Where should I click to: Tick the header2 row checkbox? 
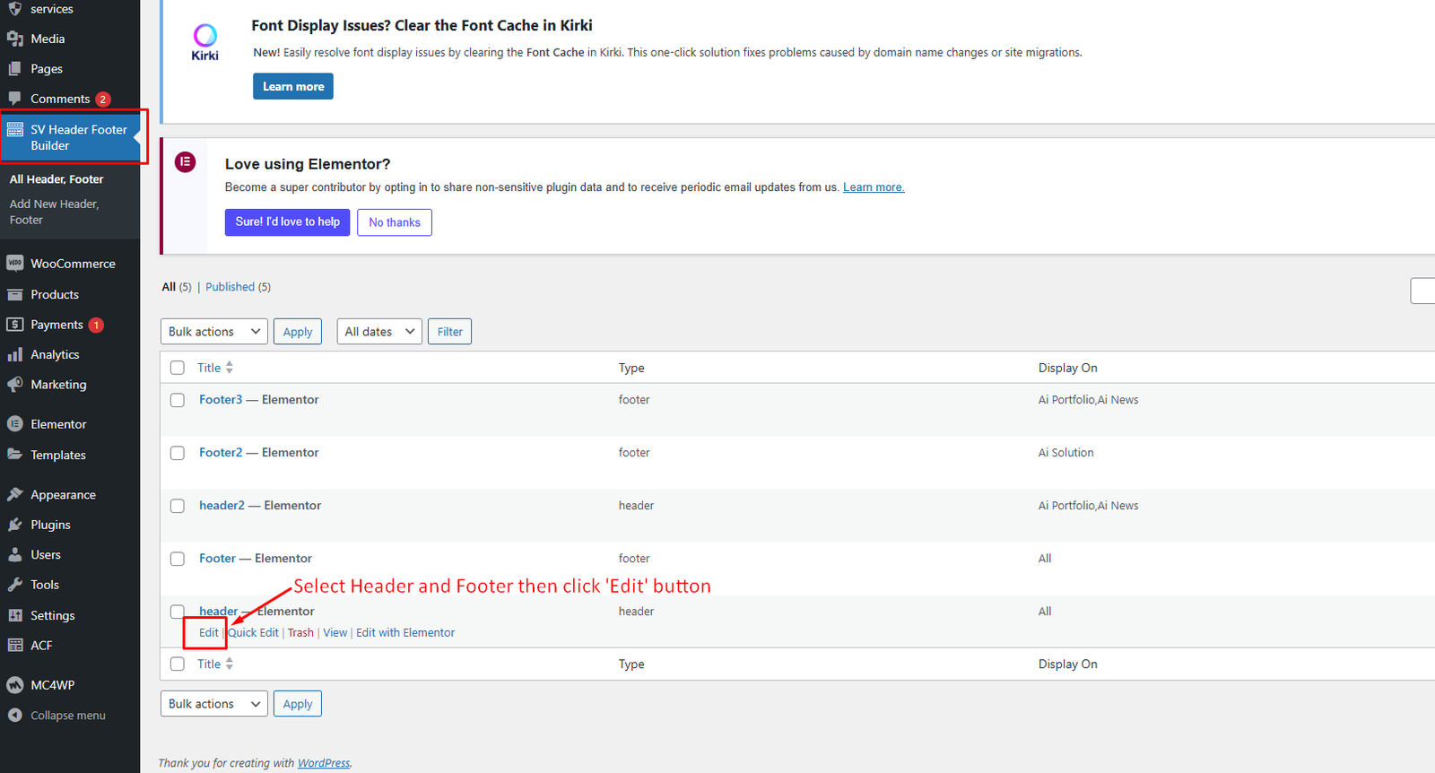[x=178, y=506]
